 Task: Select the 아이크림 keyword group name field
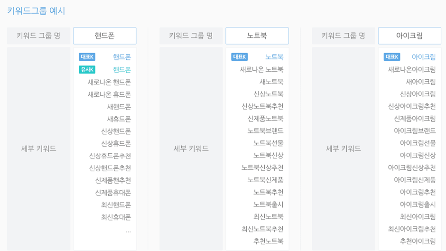409,36
